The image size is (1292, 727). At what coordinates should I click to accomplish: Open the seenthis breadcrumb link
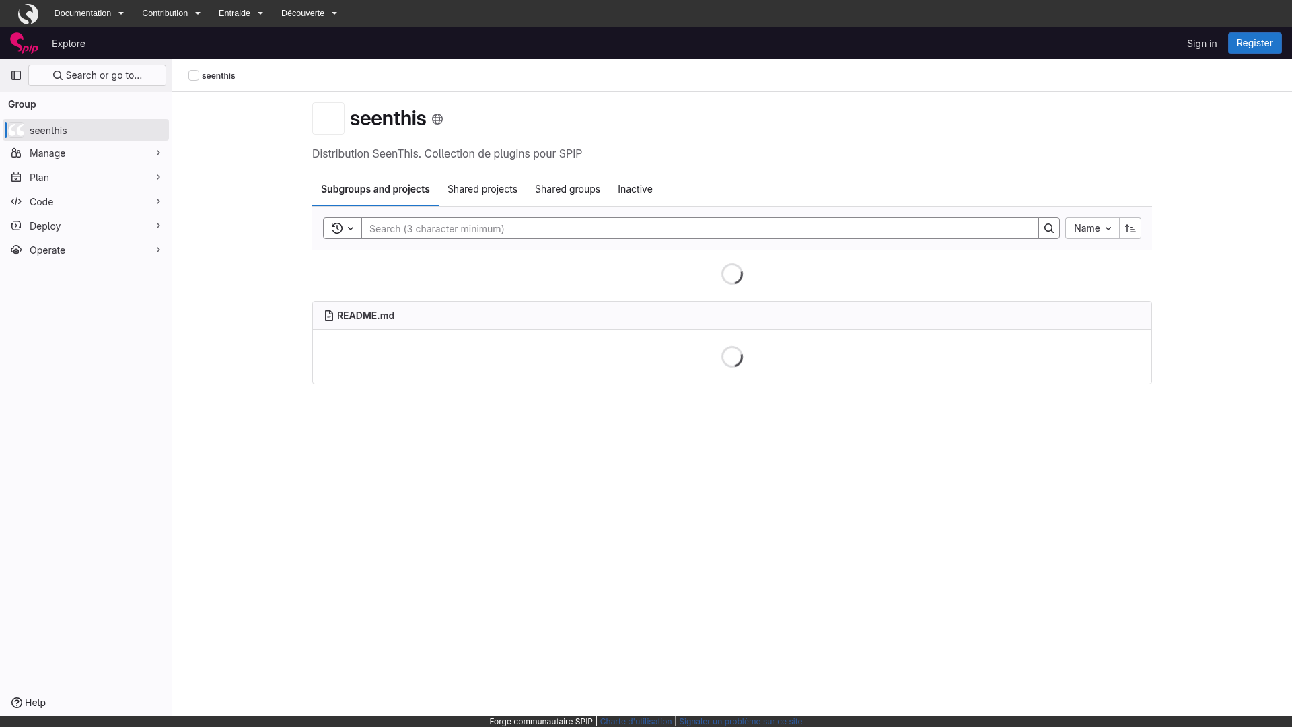[218, 76]
